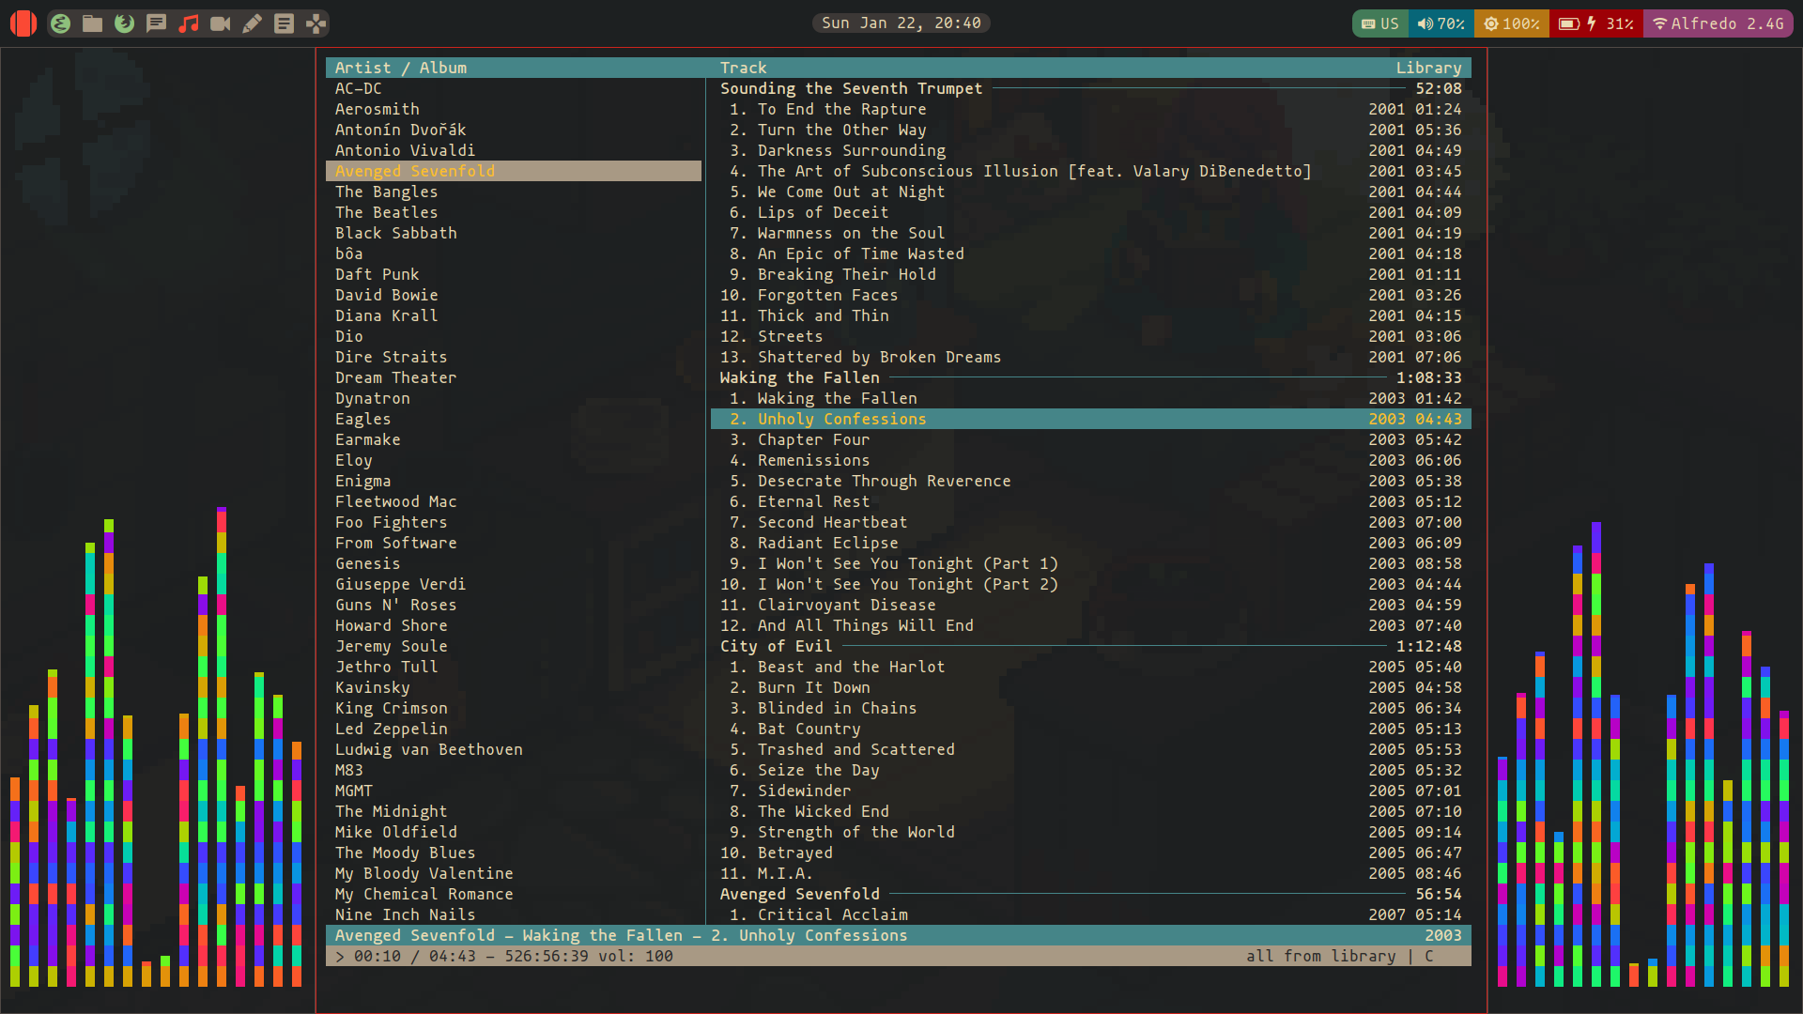Select artist Avenged Sevenfold from list
1803x1014 pixels.
click(x=413, y=171)
